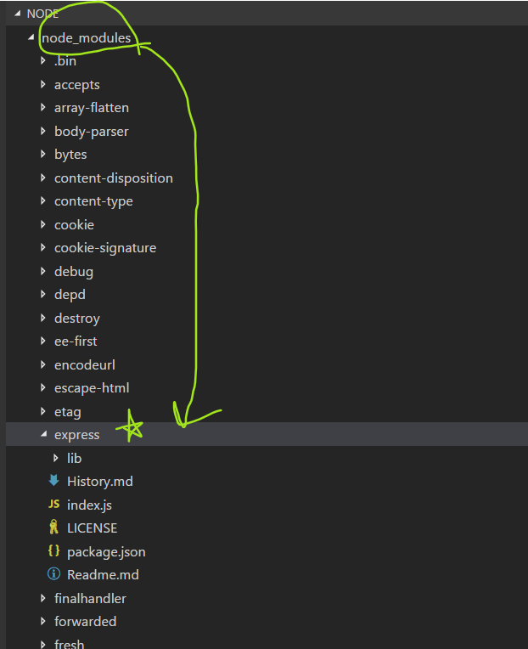
Task: Expand the cookie folder arrow
Action: pos(43,224)
